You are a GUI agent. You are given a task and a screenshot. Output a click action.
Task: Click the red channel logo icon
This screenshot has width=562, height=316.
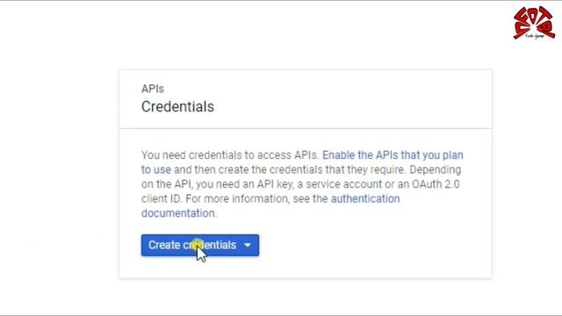[534, 22]
